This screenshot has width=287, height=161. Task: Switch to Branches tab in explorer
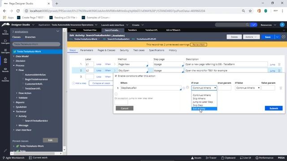[30, 37]
